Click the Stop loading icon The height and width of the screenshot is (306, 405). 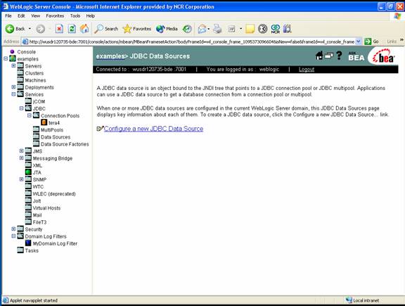tap(59, 29)
